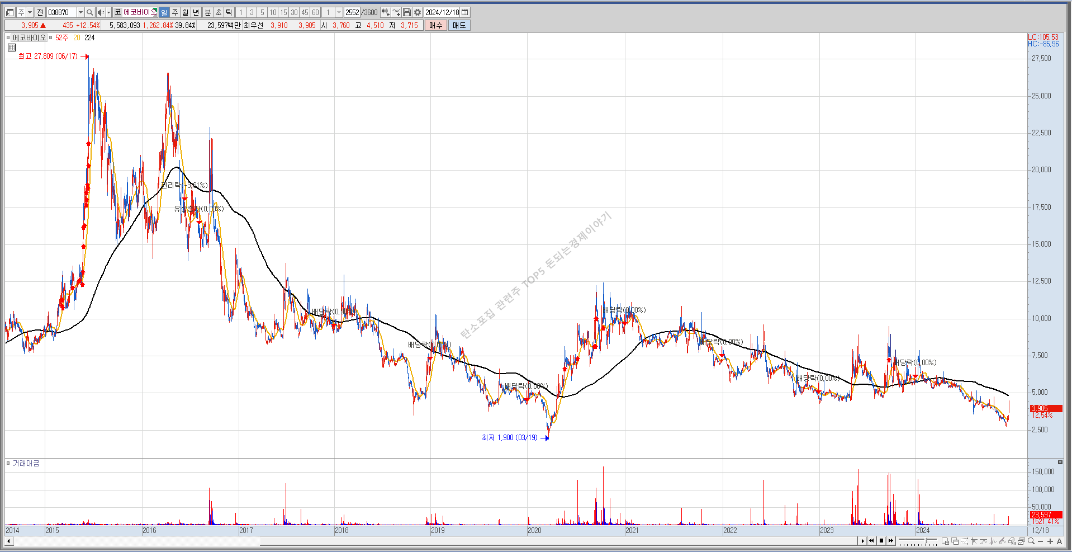Select the 5 interval preset button
This screenshot has height=552, width=1072.
(262, 12)
